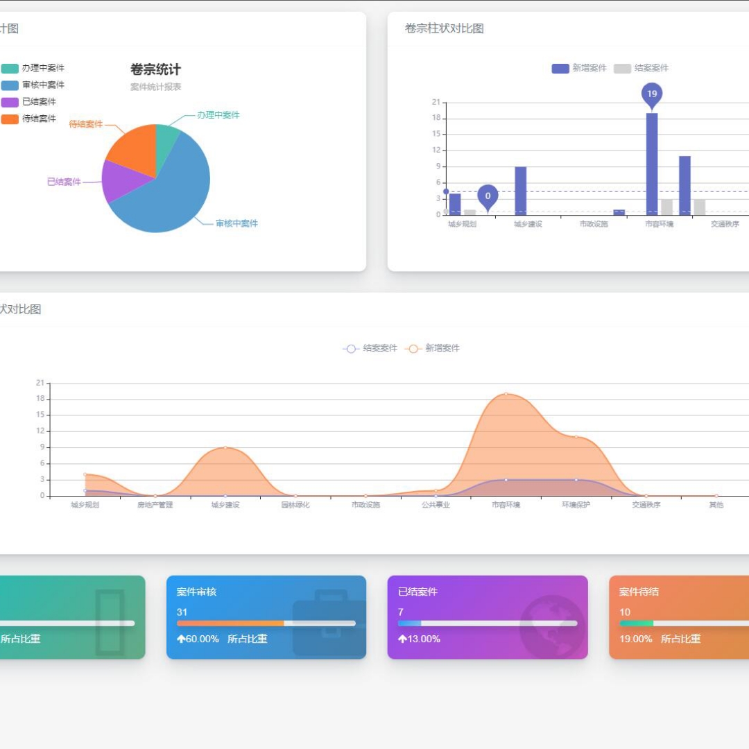Click 房地产管理 axis label in area chart
The image size is (749, 749).
point(155,505)
